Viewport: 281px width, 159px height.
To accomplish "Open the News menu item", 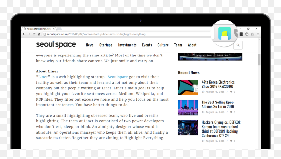I will pyautogui.click(x=90, y=45).
